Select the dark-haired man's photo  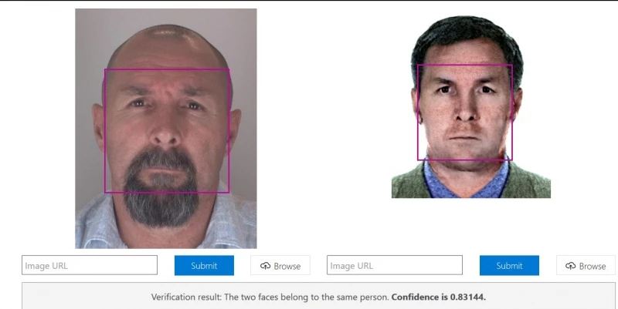click(x=471, y=107)
